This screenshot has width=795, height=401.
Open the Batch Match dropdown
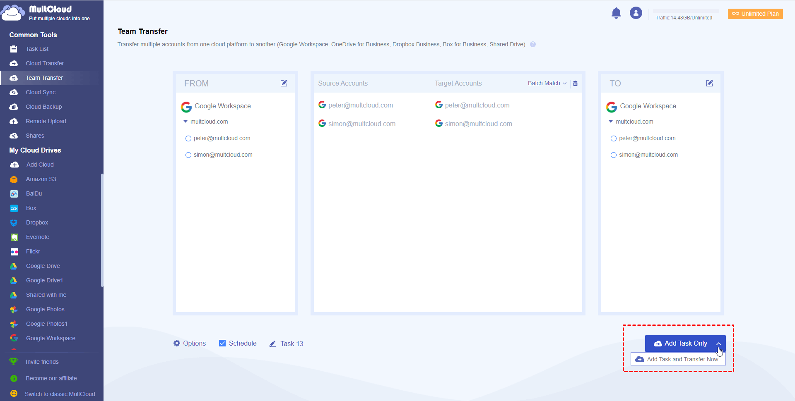[547, 83]
